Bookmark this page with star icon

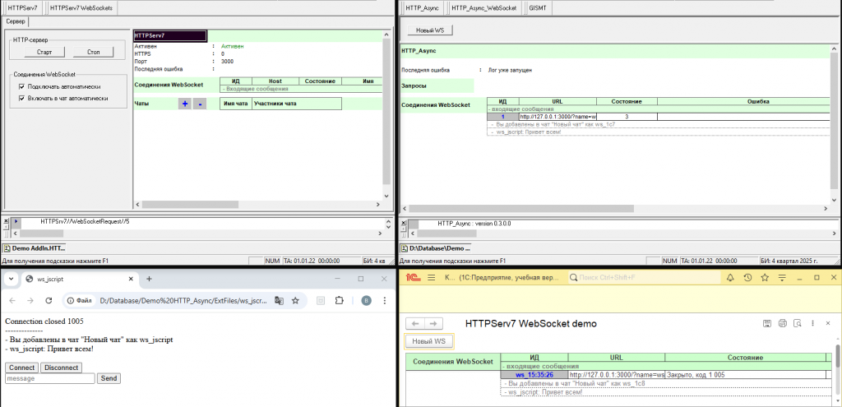pos(295,301)
